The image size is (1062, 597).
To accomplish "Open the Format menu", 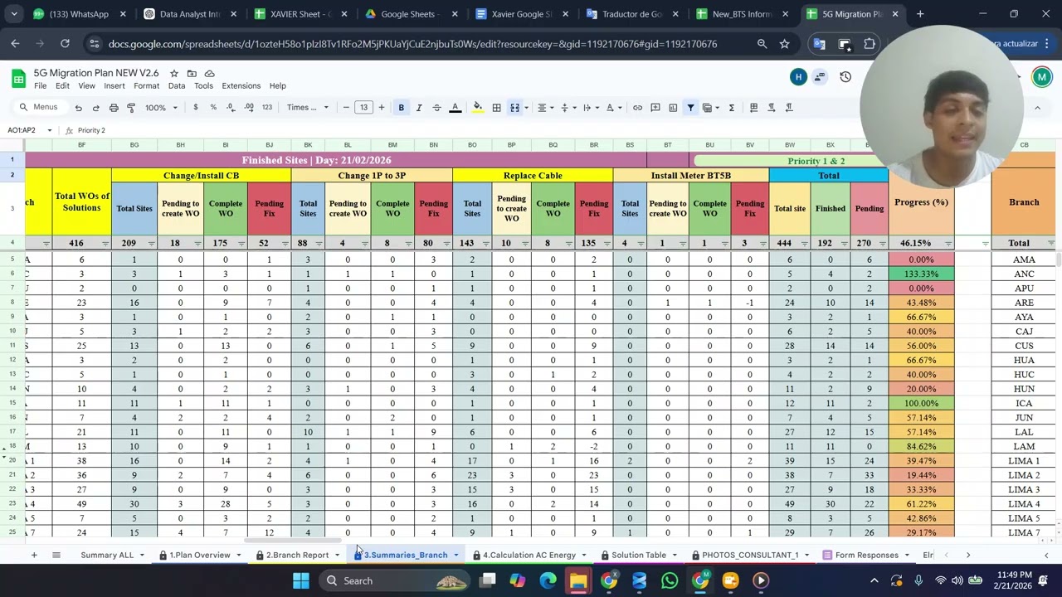I will click(x=146, y=86).
